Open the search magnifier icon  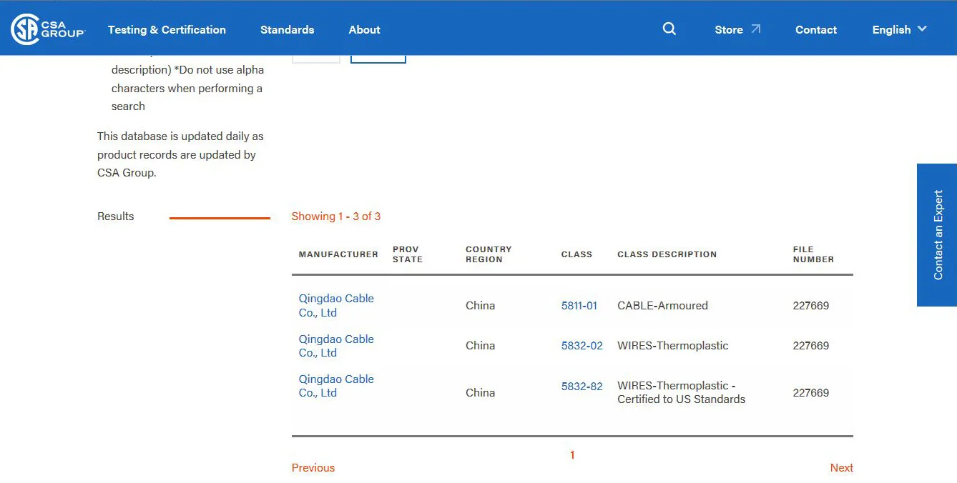click(x=669, y=29)
